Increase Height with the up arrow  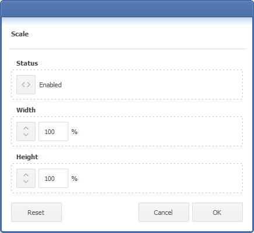(x=26, y=175)
